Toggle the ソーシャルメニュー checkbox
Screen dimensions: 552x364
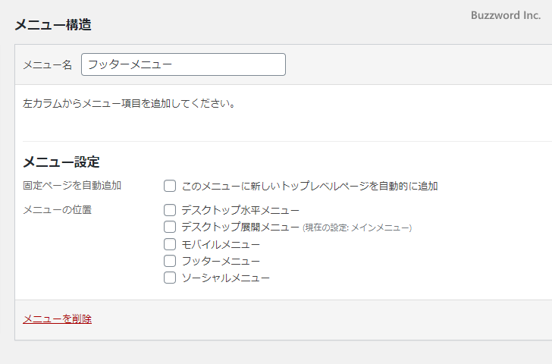tap(170, 278)
